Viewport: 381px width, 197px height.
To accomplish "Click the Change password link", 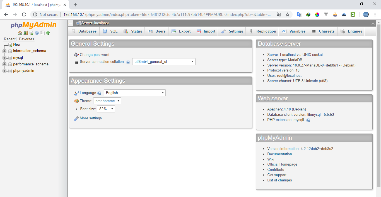I will pyautogui.click(x=95, y=55).
